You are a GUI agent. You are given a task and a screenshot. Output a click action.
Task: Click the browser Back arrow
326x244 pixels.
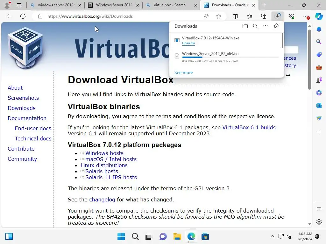point(9,16)
